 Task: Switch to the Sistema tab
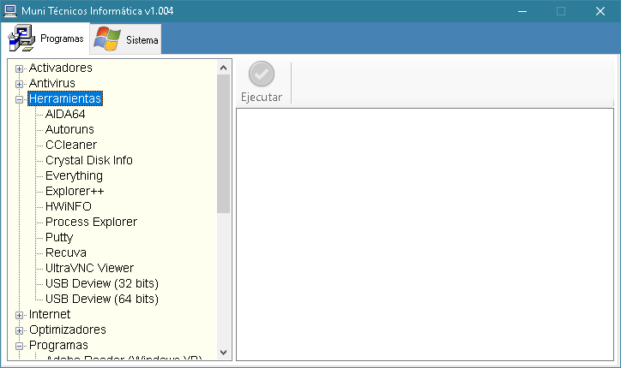[125, 39]
